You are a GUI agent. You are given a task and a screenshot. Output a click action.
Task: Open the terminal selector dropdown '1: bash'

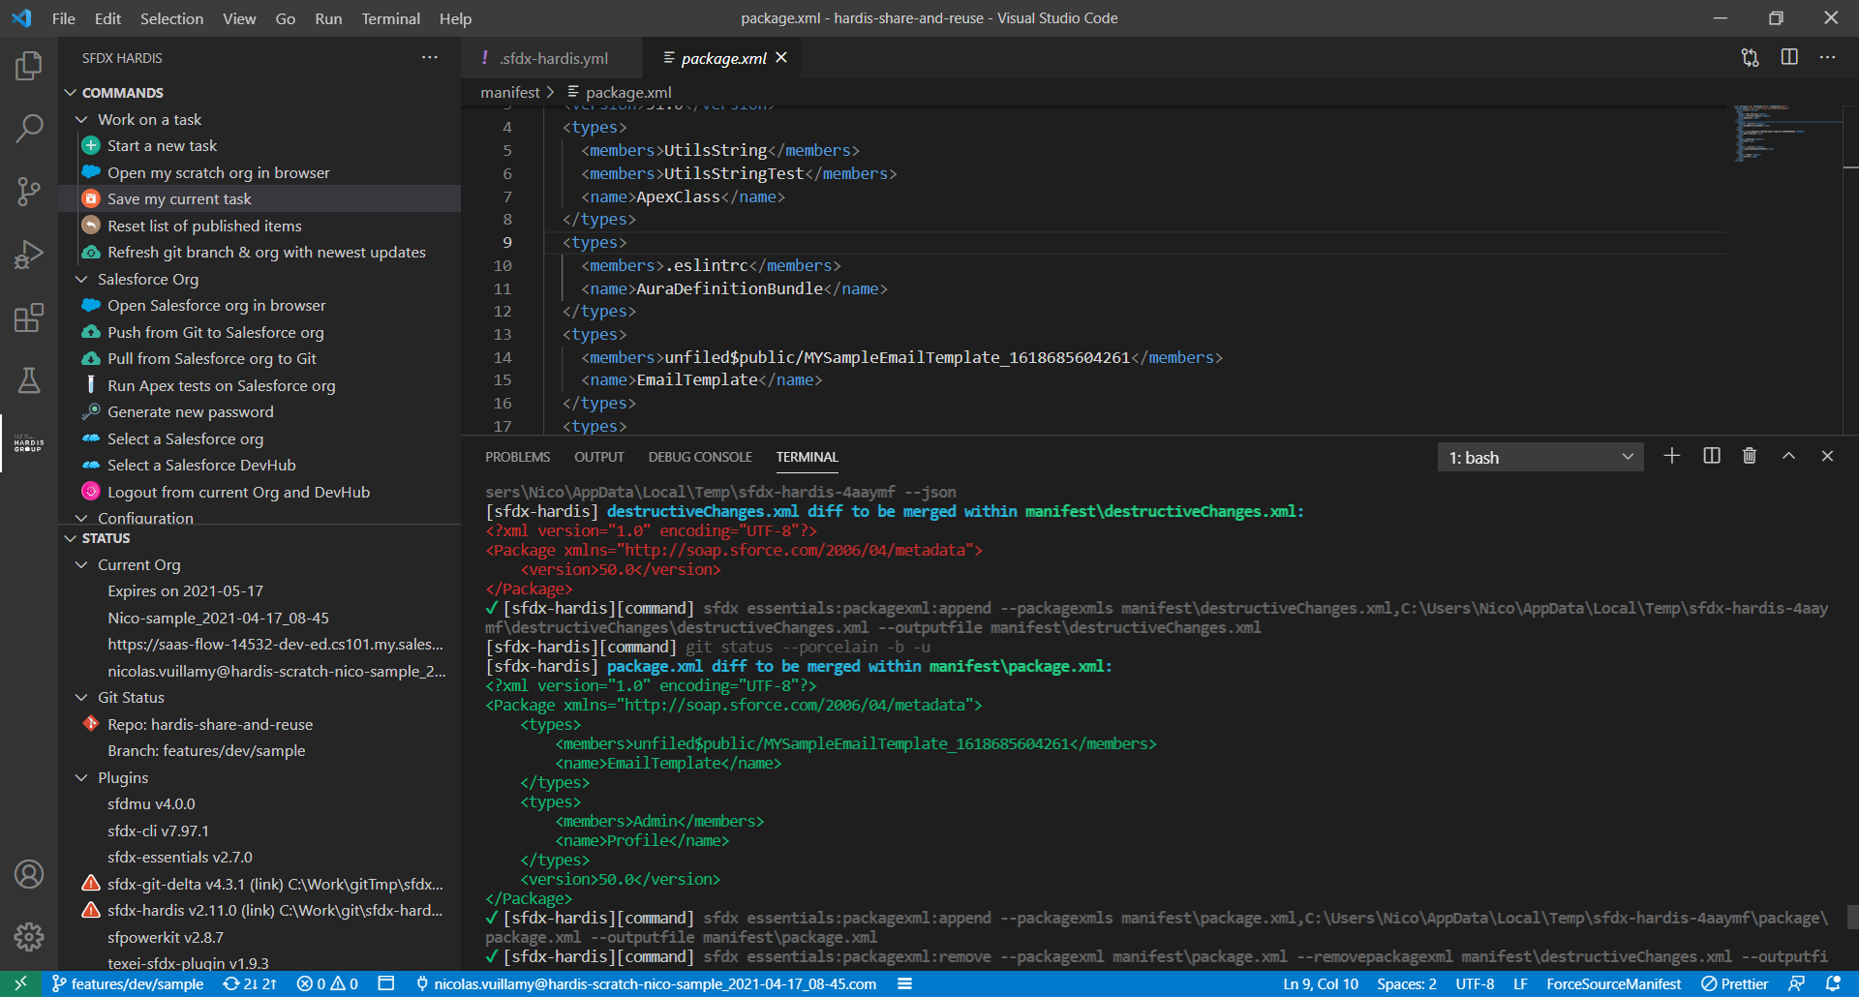tap(1540, 457)
